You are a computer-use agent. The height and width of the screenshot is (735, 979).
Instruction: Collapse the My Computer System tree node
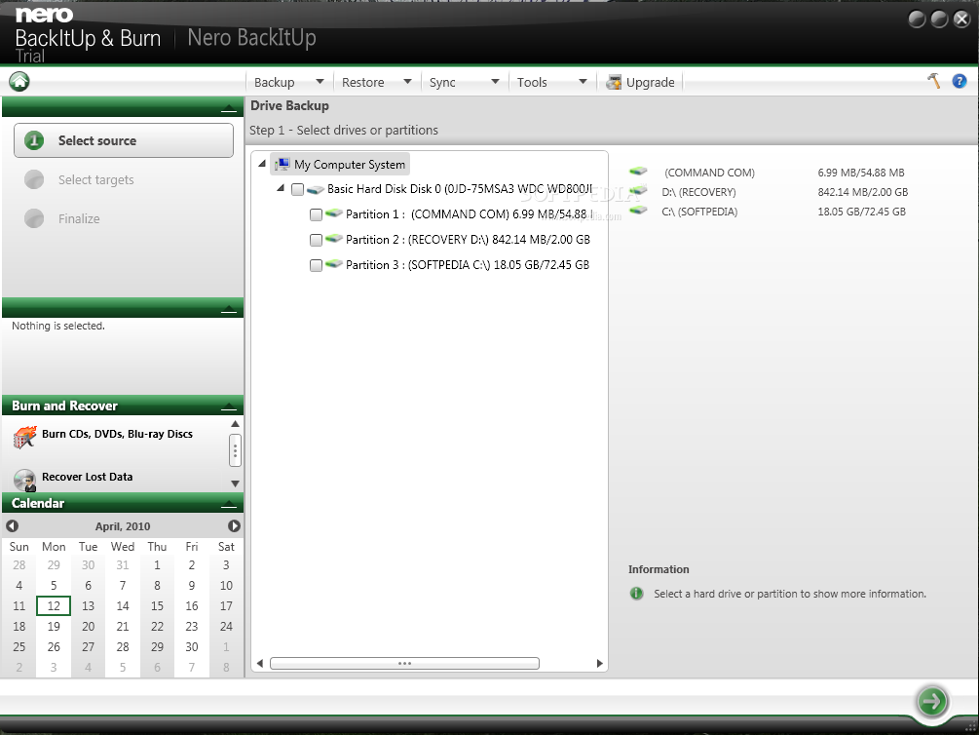262,164
